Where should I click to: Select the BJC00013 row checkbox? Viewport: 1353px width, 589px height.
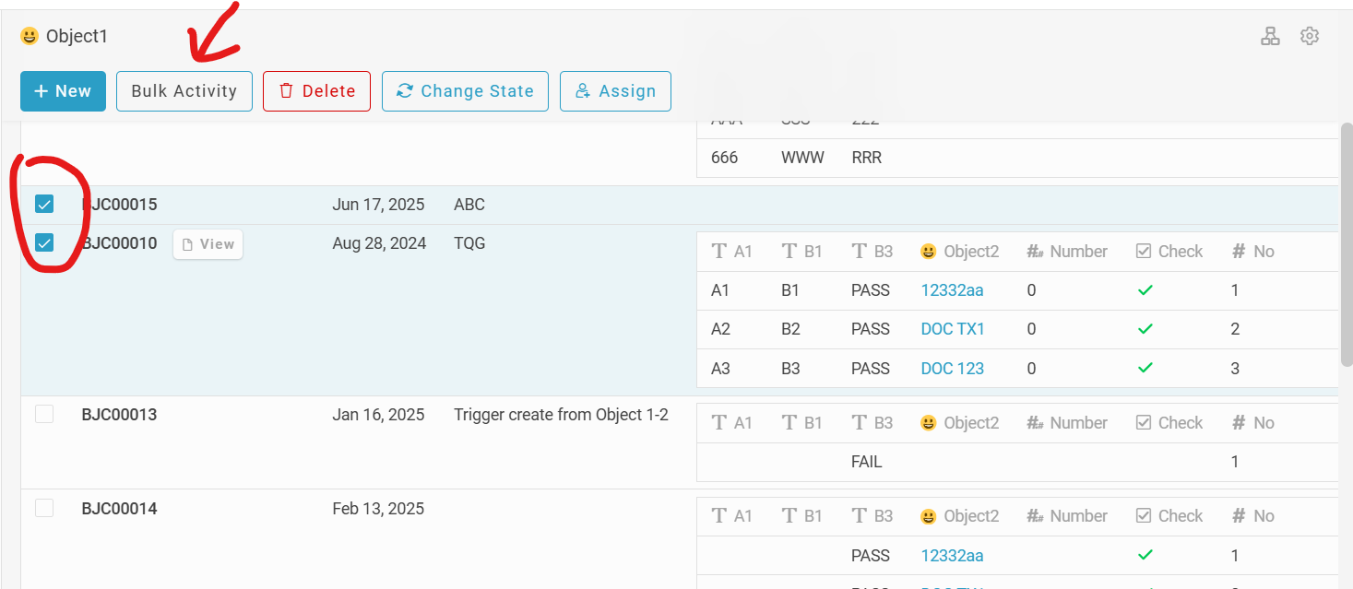tap(44, 414)
